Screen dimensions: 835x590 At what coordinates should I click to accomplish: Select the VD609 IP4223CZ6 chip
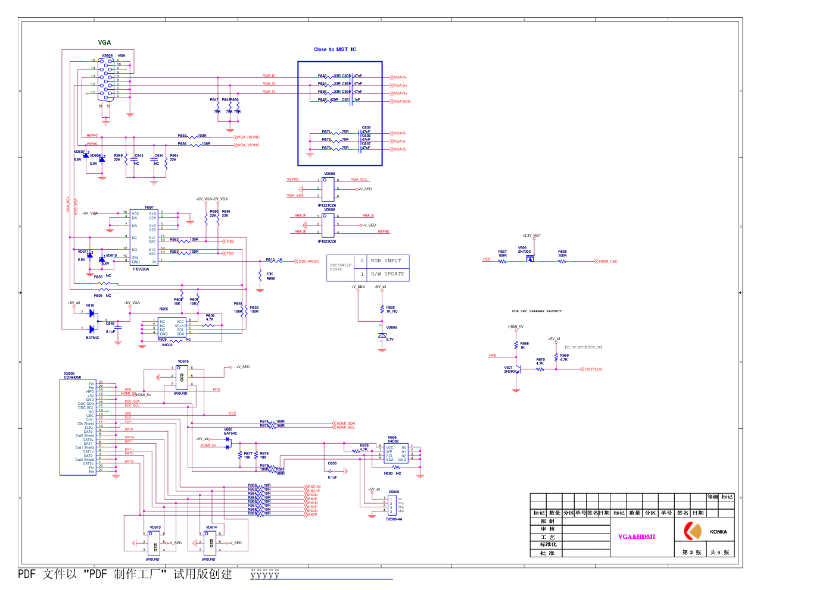coord(328,189)
